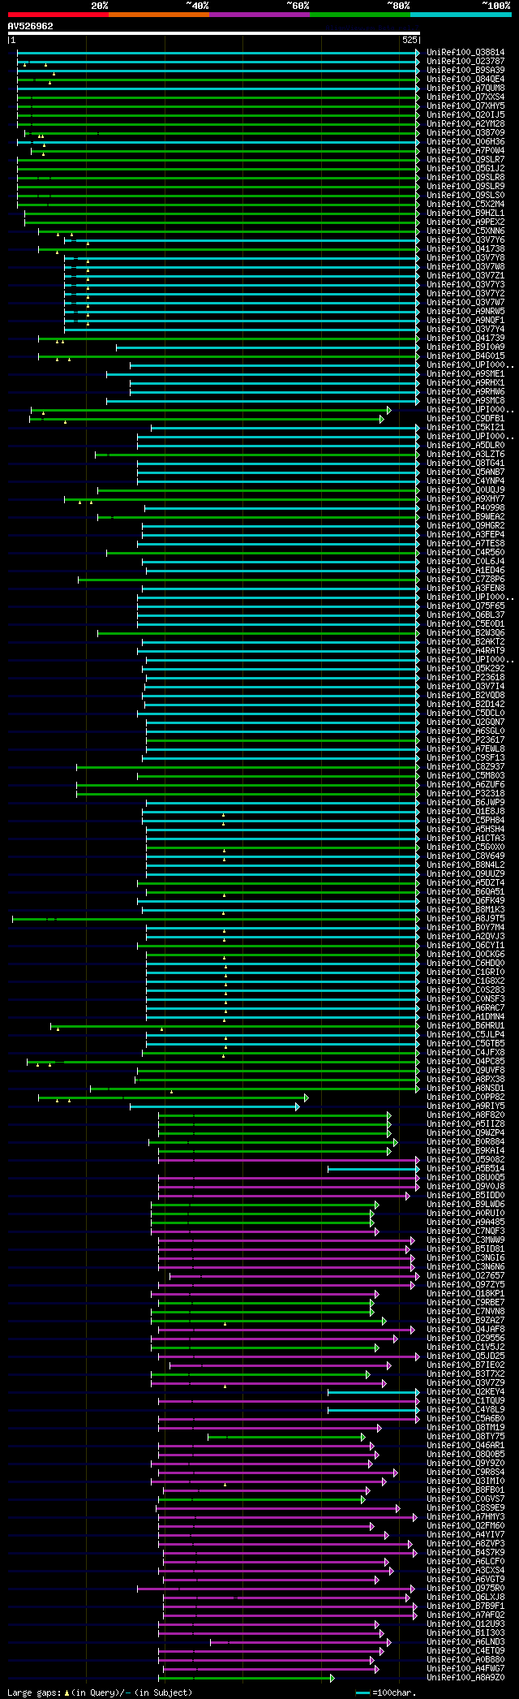Screen dimensions: 519x1699
Task: Select the UniRef100_C5X2M4 label
Action: (465, 205)
